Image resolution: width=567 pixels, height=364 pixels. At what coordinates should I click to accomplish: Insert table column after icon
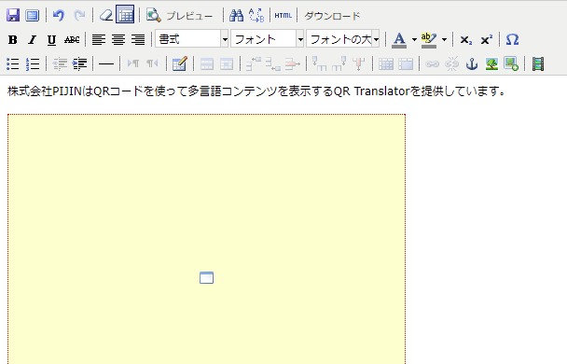[339, 64]
